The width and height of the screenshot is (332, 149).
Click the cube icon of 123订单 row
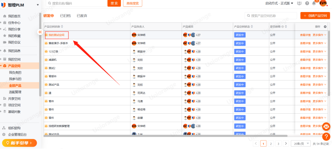tap(46, 52)
